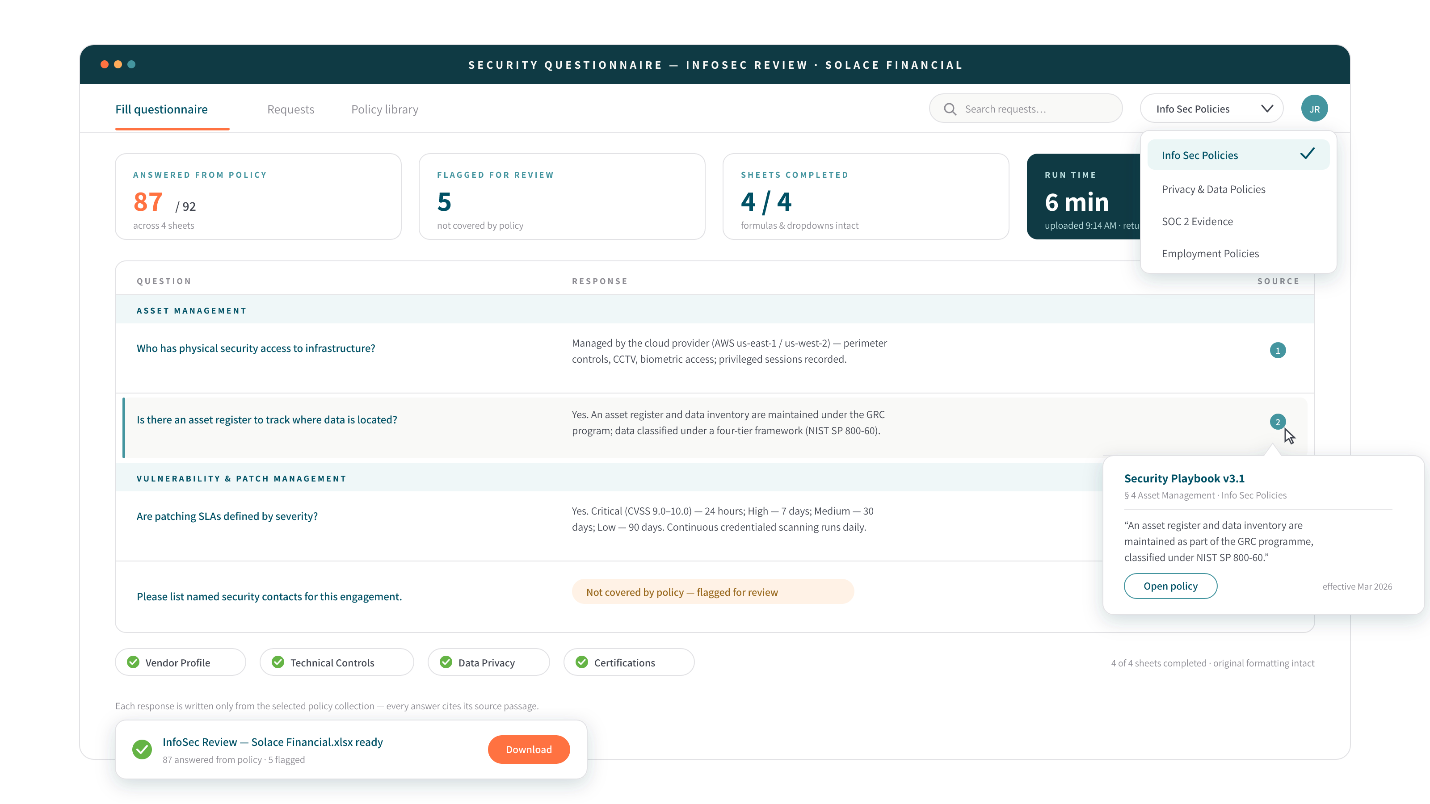Click the Source column header
This screenshot has height=804, width=1430.
click(1278, 281)
